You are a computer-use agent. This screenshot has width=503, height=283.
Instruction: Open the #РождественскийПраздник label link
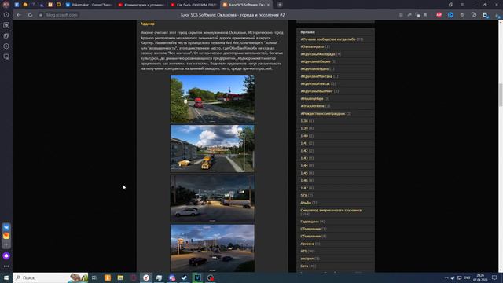tap(323, 113)
